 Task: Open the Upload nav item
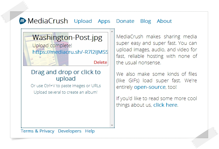coord(83,21)
